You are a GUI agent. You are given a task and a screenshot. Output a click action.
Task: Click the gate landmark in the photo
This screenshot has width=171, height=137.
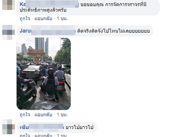[36, 55]
